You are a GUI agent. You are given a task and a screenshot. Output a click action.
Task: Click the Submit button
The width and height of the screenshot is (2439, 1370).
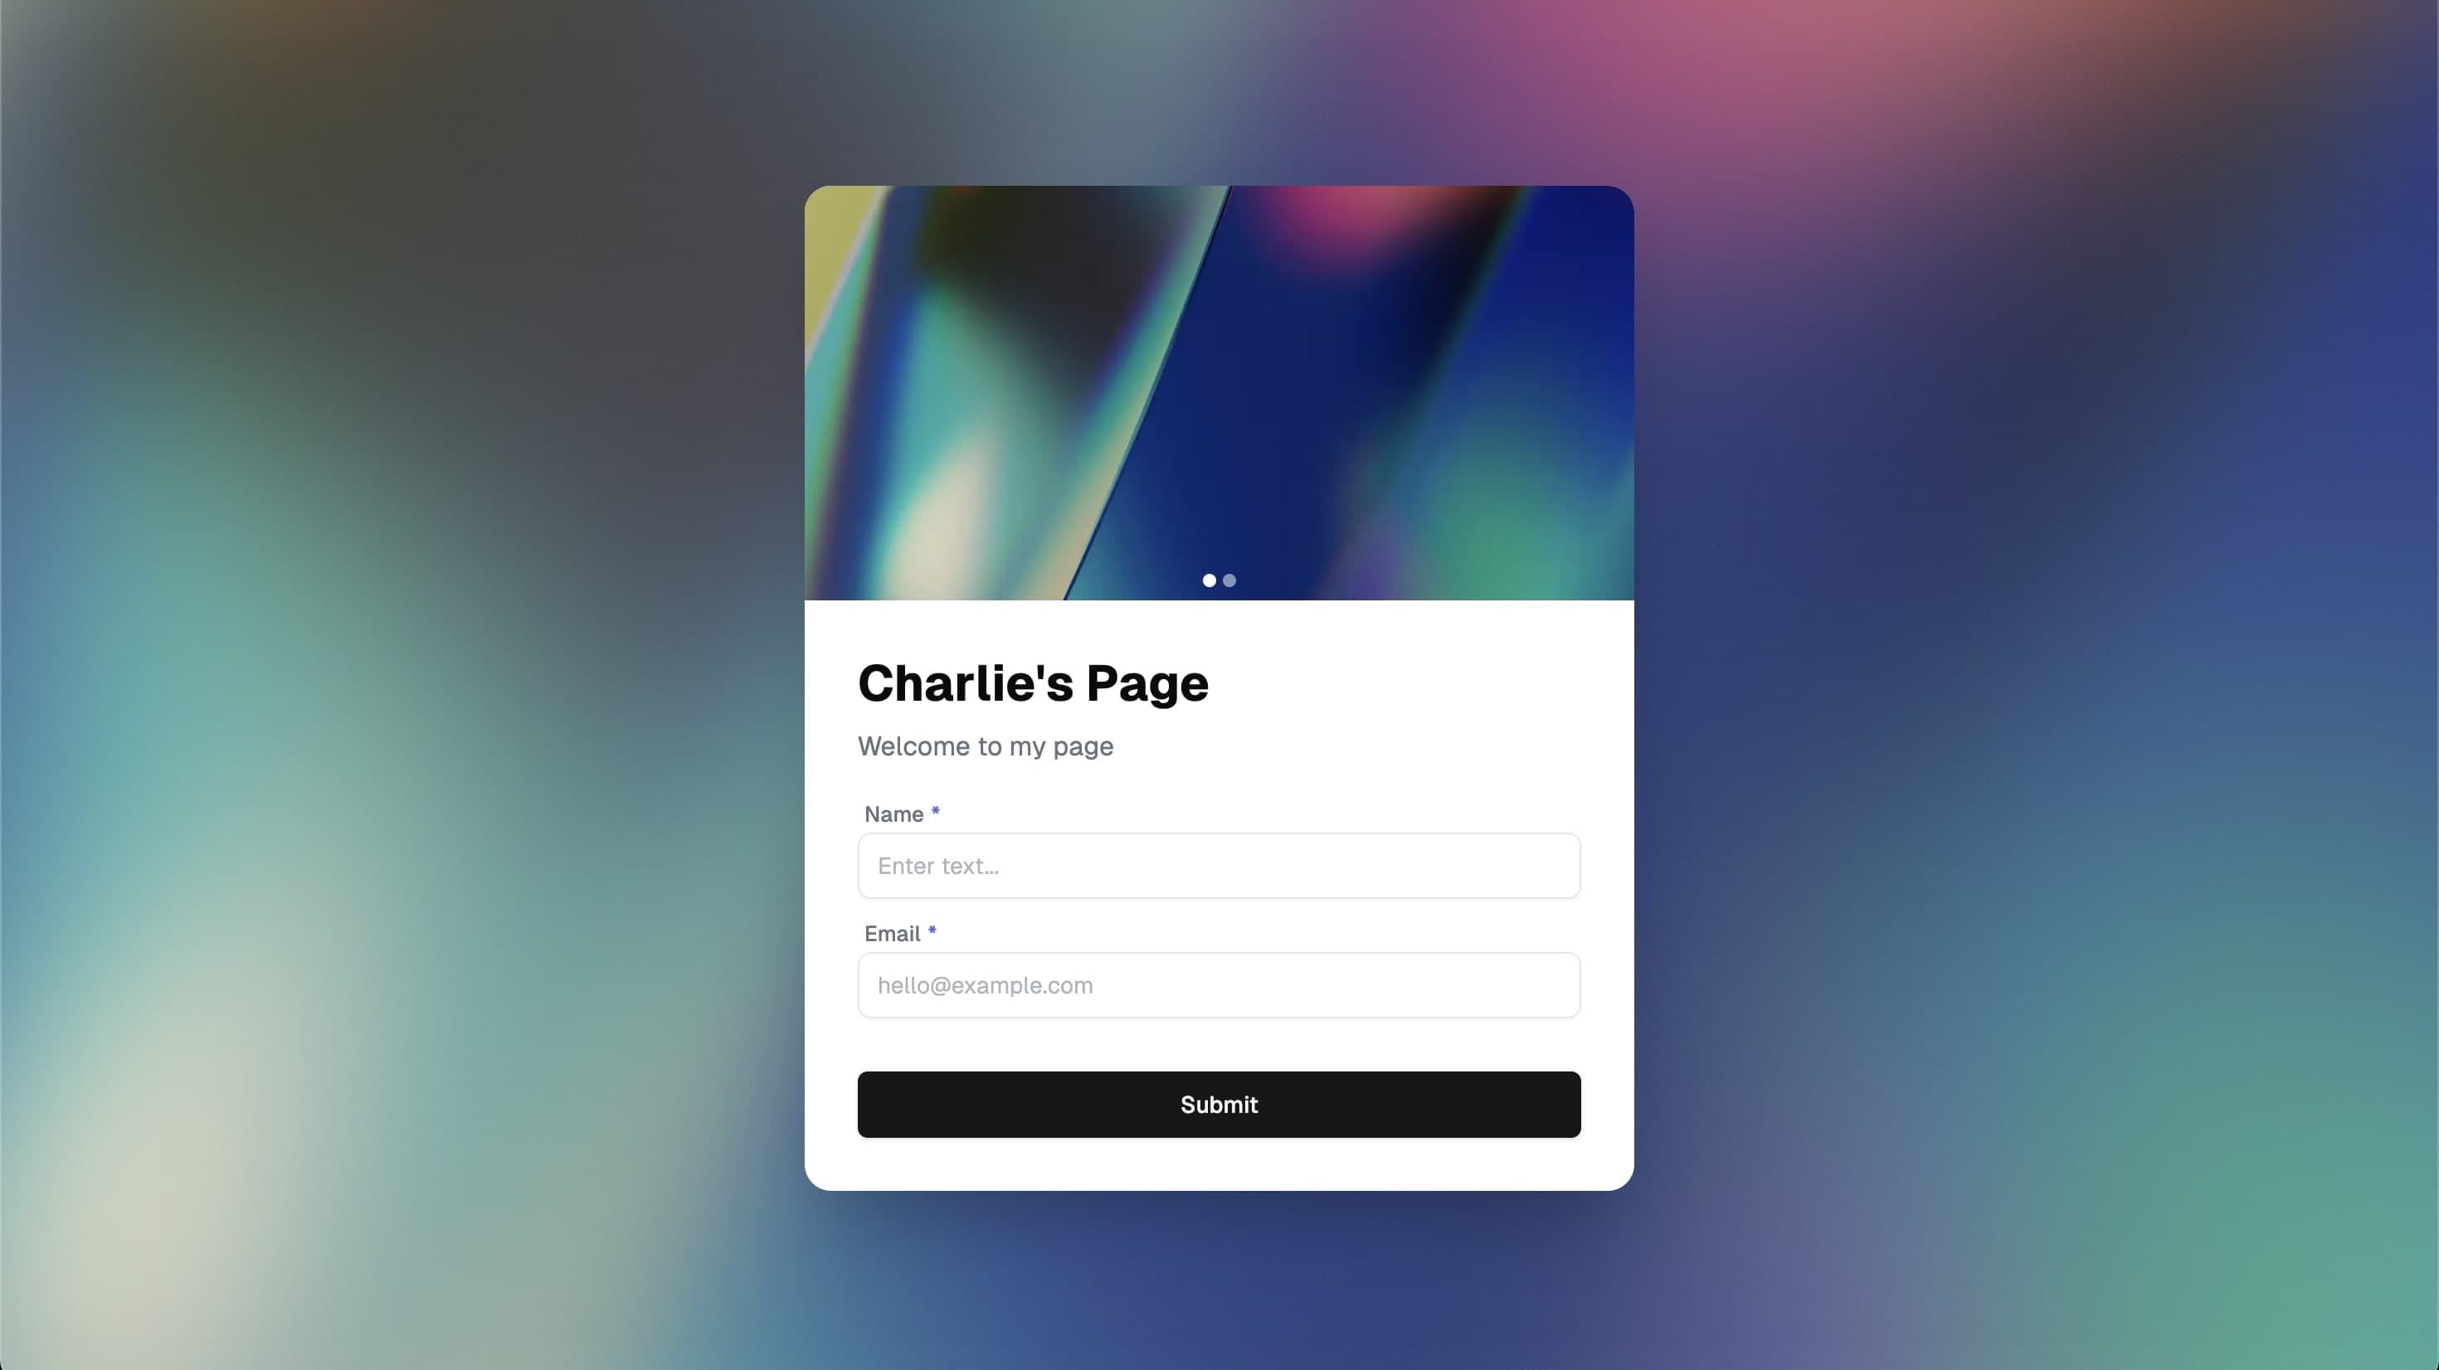coord(1219,1104)
